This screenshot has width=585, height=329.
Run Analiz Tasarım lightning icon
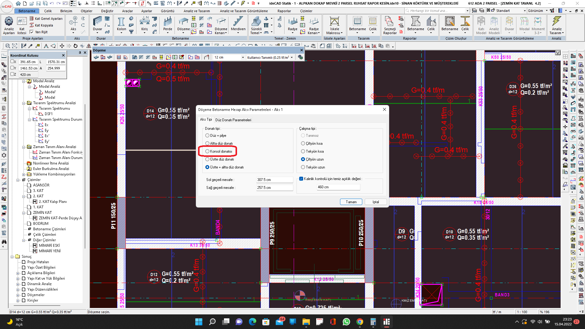point(556,25)
